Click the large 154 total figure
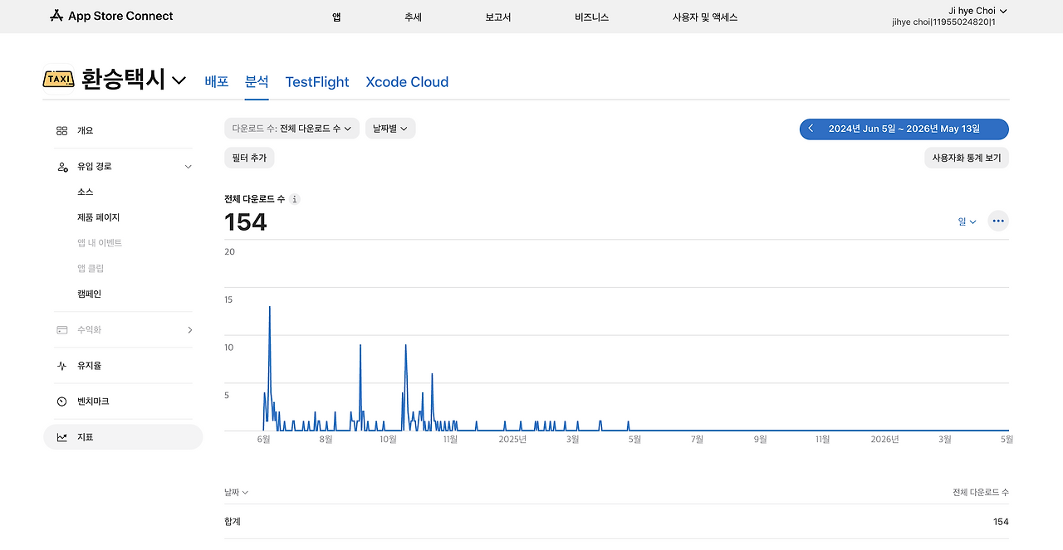Viewport: 1063px width, 550px height. [x=246, y=222]
